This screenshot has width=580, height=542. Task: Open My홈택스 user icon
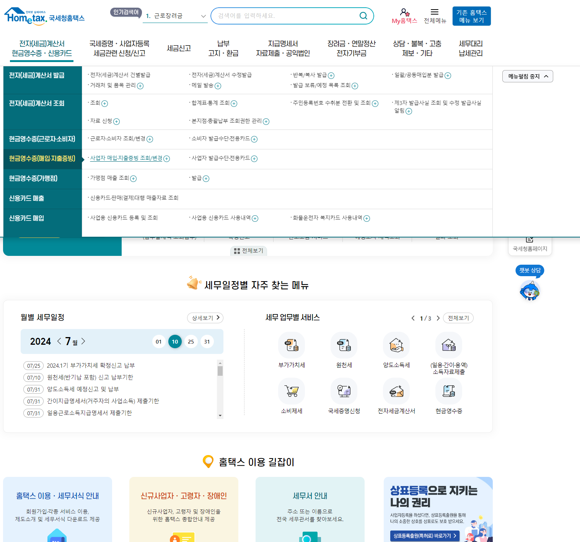(404, 12)
